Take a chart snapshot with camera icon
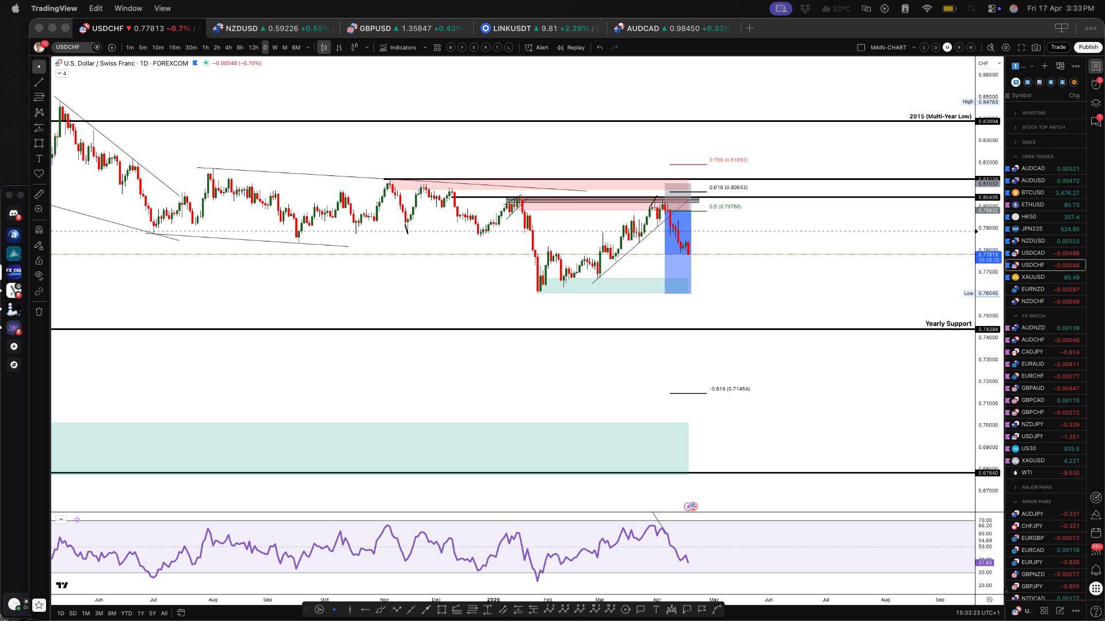The width and height of the screenshot is (1105, 621). pos(1036,48)
